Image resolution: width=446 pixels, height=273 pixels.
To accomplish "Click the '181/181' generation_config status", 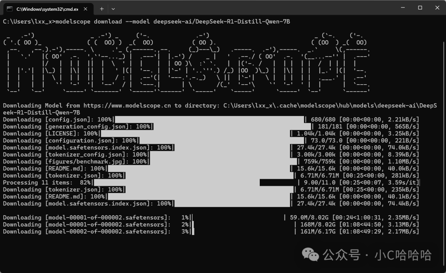I will (330, 126).
